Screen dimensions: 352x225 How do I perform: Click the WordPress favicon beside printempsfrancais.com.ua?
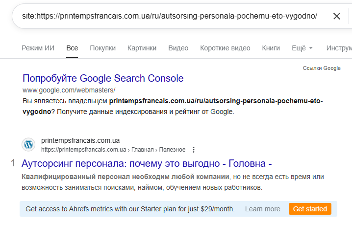pos(28,145)
